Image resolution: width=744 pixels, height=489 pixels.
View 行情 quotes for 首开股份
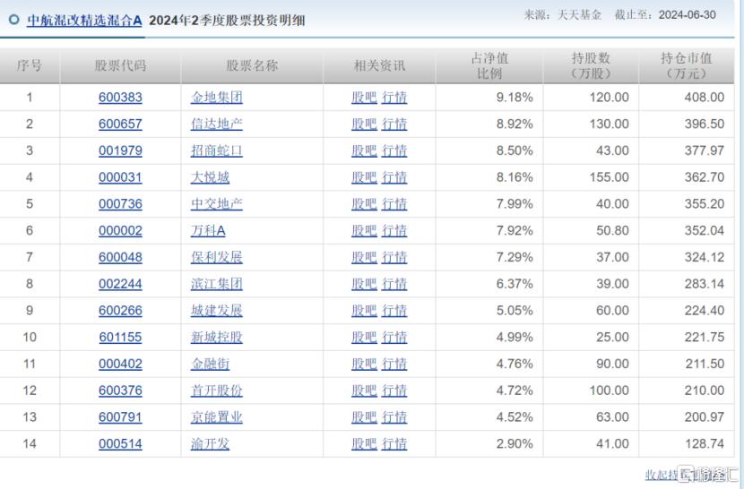(x=394, y=390)
